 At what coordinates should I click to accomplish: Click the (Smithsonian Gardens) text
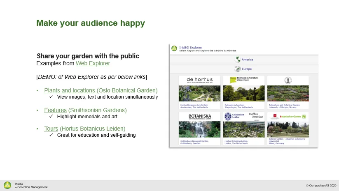(98, 110)
